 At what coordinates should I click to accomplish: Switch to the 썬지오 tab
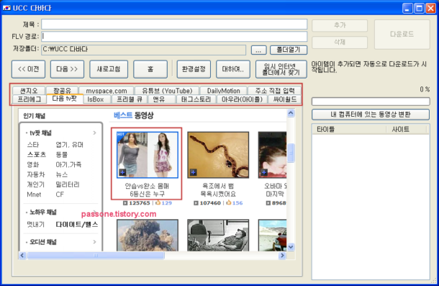[x=29, y=91]
